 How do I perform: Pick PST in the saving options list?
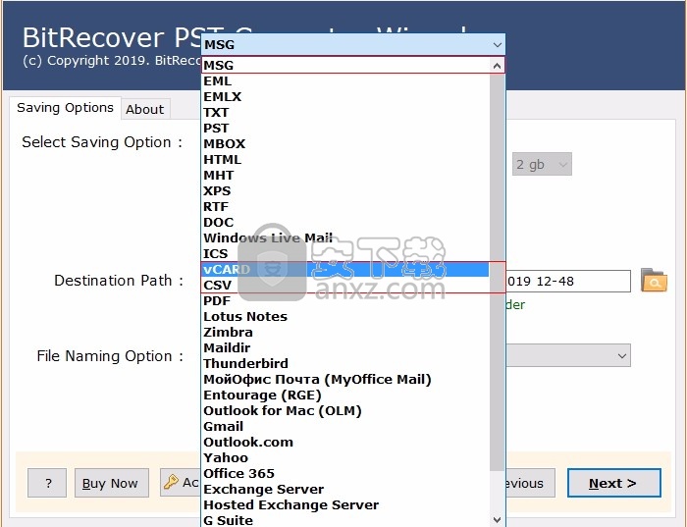pyautogui.click(x=345, y=129)
